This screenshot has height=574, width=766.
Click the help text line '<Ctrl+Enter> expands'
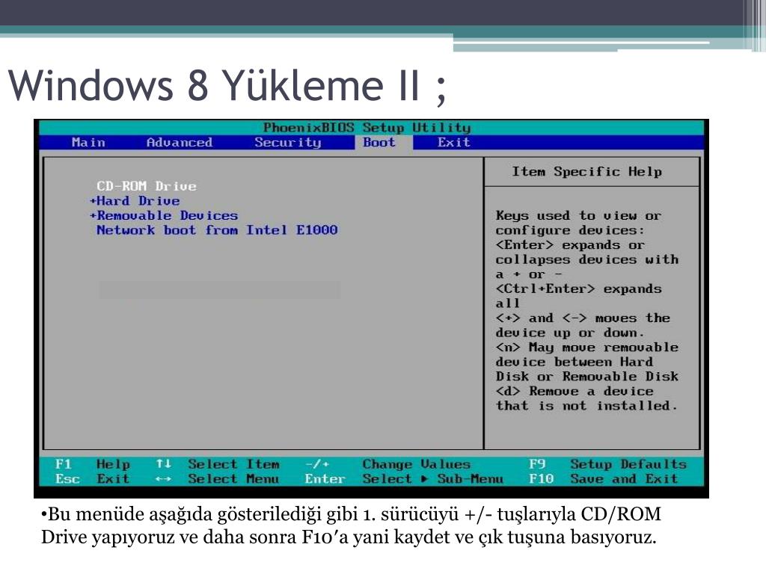tap(578, 289)
